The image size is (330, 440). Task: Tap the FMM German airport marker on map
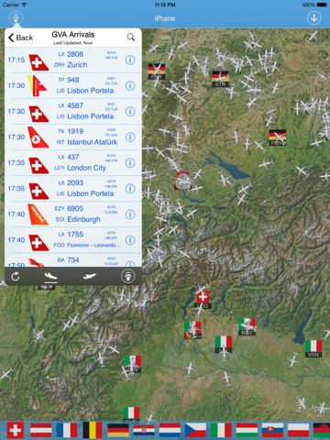(x=278, y=137)
